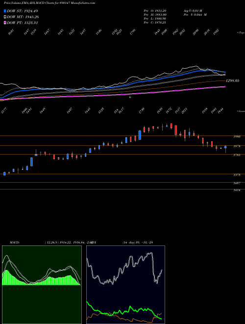This screenshot has width=245, height=324.
Task: Click the Pre C: 1879.25 close value
Action: click(155, 23)
